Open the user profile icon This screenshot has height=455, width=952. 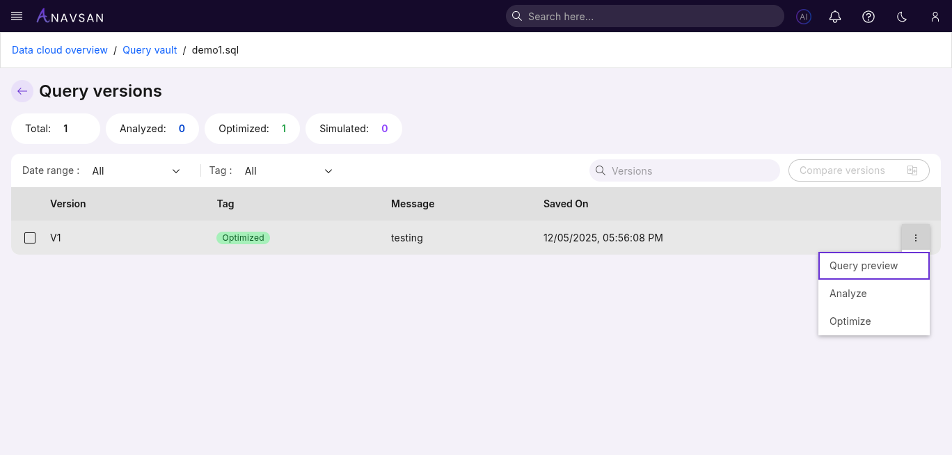935,16
